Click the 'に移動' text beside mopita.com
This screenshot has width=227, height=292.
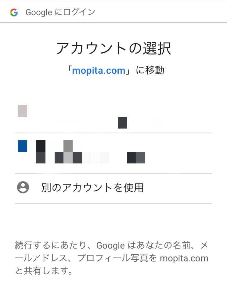(x=150, y=70)
